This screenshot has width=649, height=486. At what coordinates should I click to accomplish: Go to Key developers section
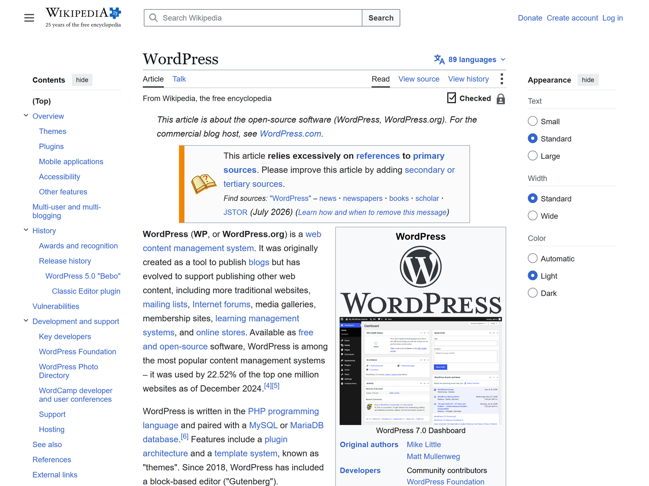pyautogui.click(x=65, y=337)
